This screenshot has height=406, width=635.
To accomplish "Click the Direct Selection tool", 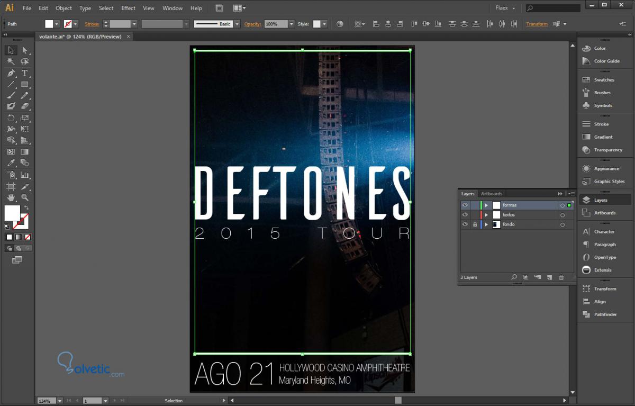I will tap(24, 50).
